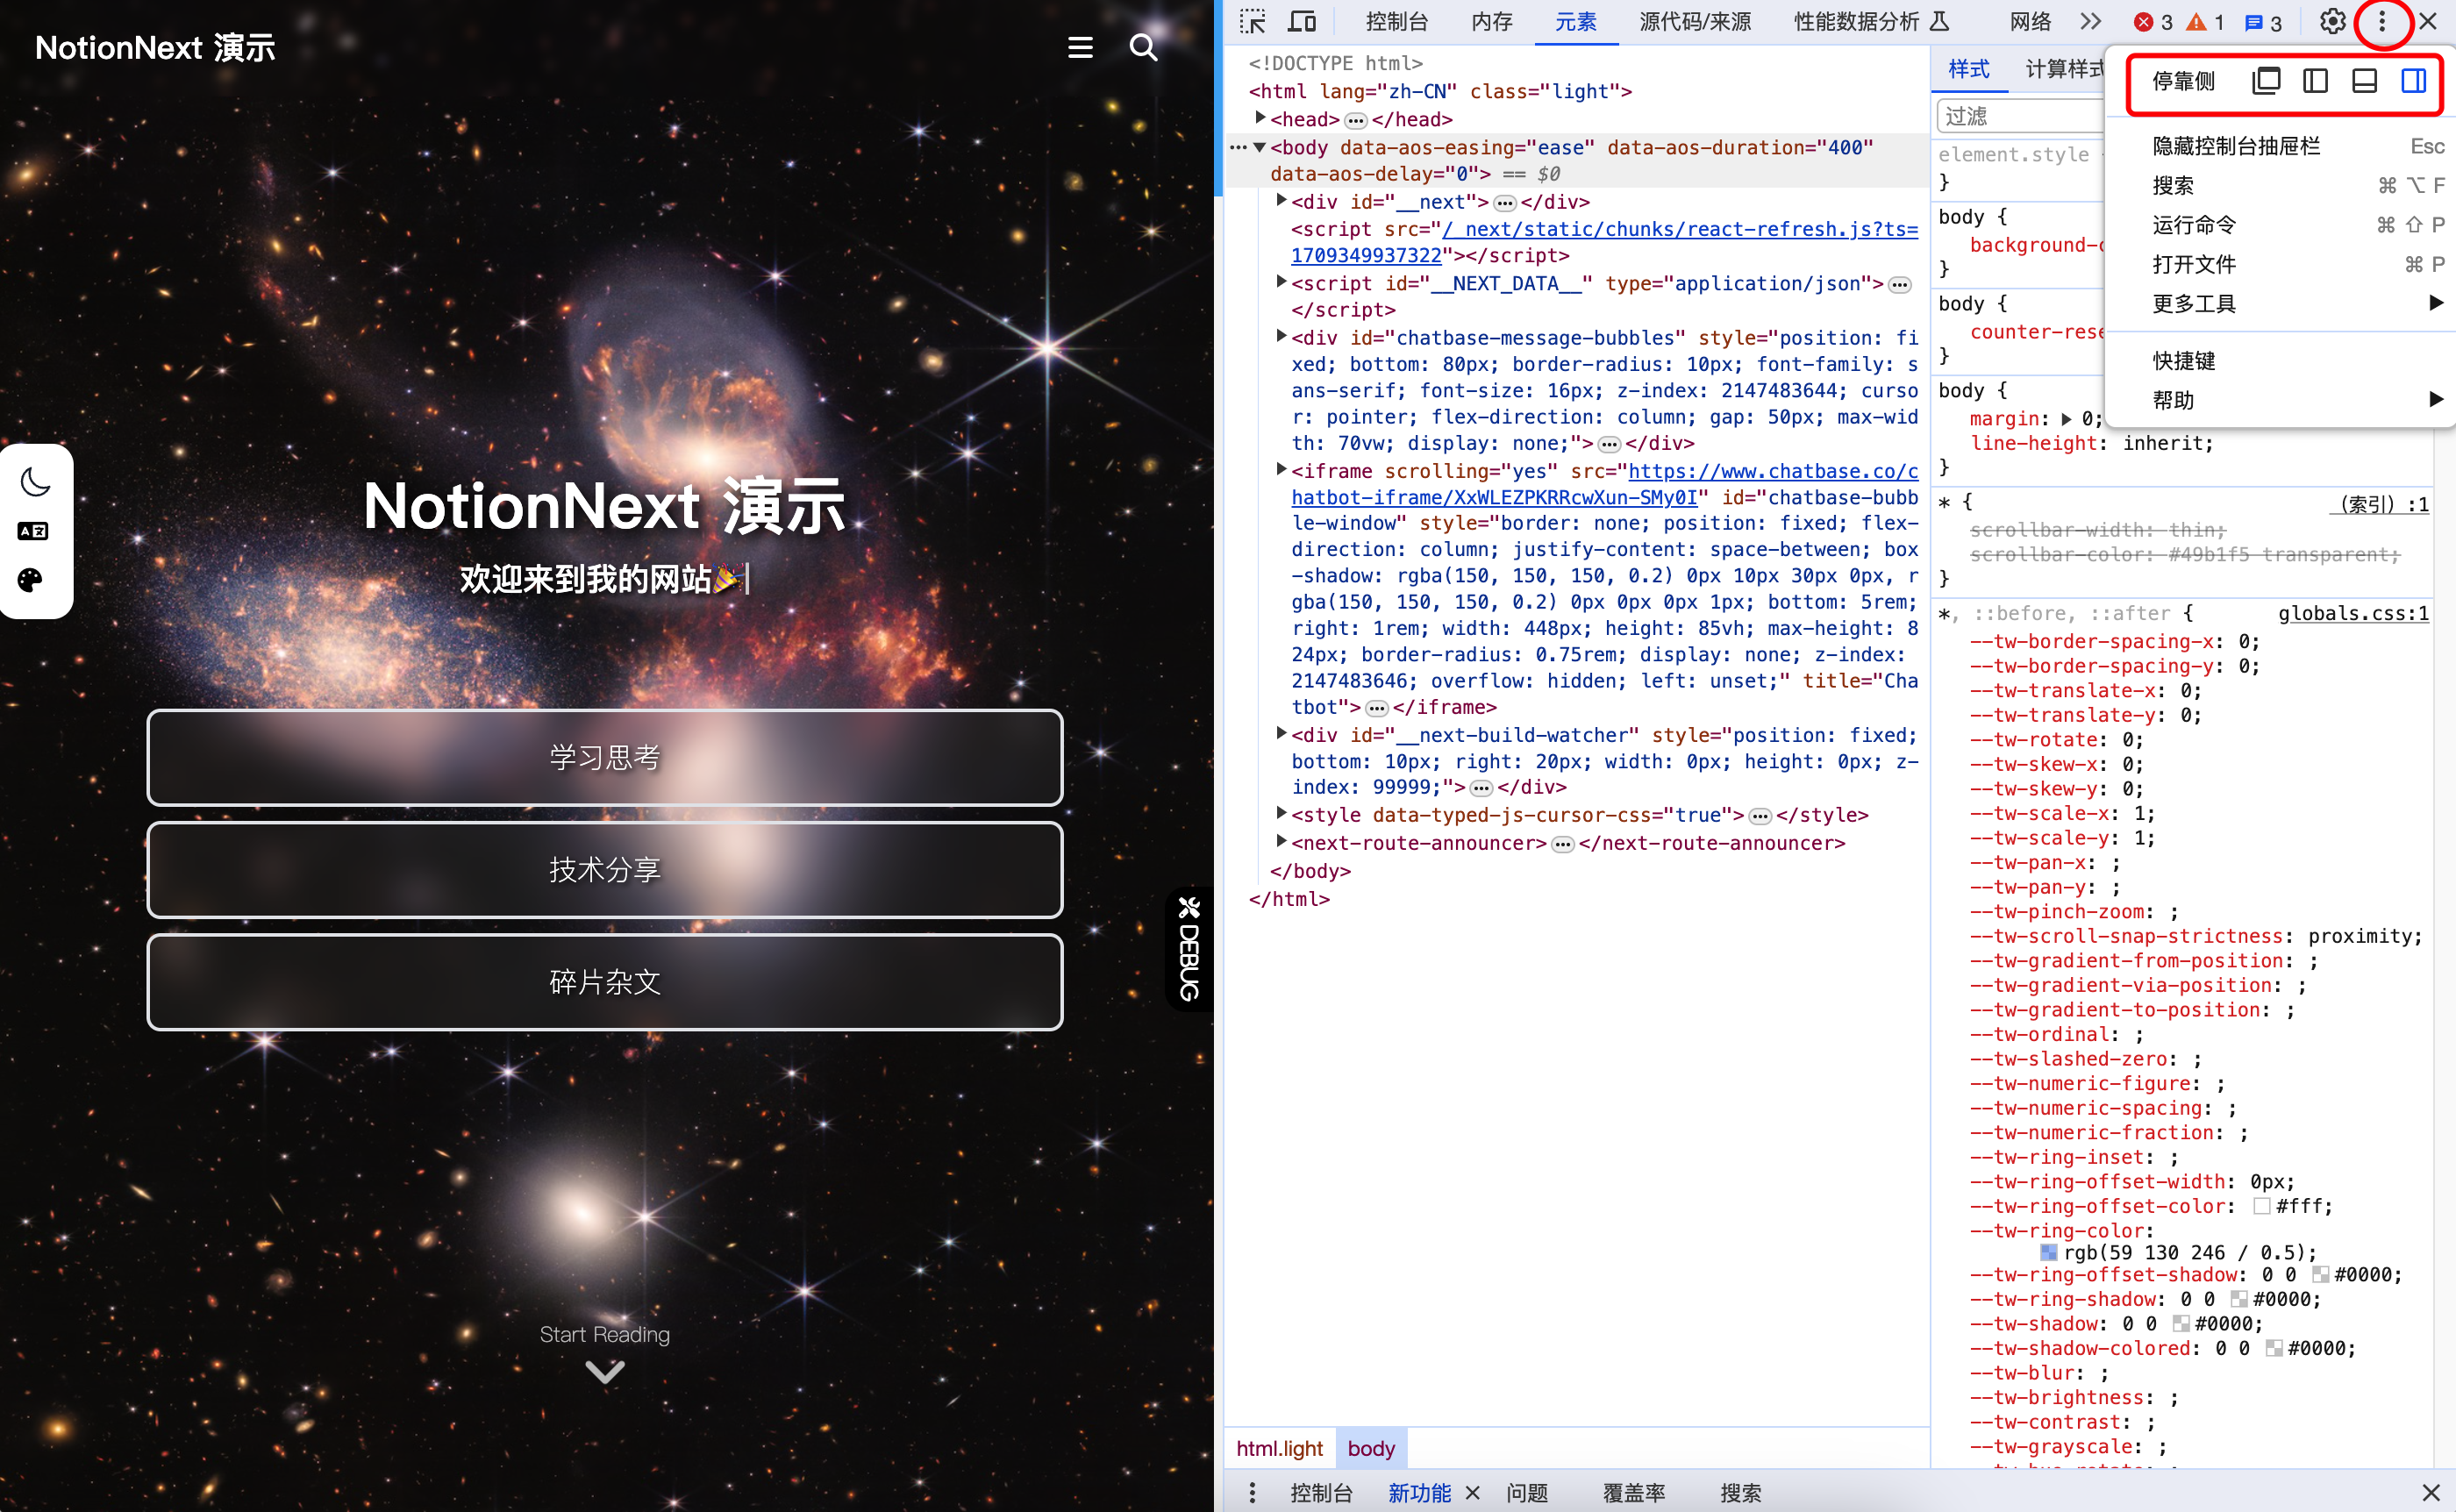Click the blue issues count badge
Viewport: 2456px width, 1512px height.
2263,22
